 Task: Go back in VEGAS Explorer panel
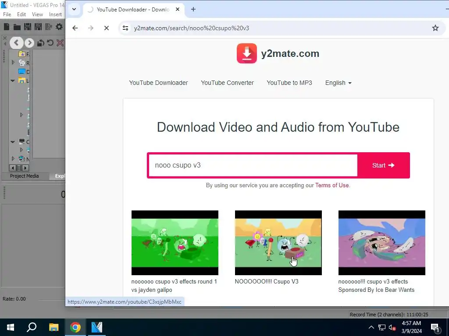pyautogui.click(x=16, y=43)
